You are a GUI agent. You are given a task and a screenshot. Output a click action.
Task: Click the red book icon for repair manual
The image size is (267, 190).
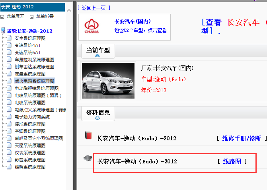pos(88,135)
